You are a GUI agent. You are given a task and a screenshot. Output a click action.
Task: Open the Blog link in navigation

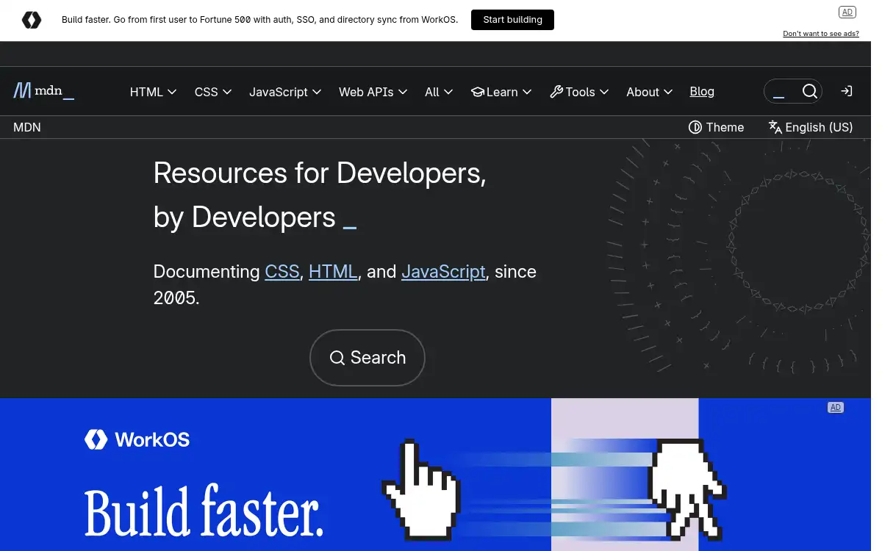pyautogui.click(x=702, y=91)
